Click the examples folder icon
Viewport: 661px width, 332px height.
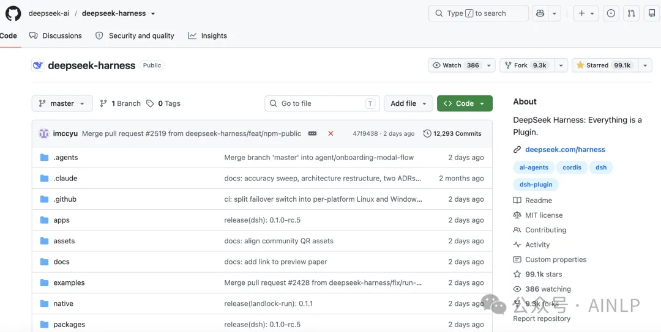coord(44,282)
